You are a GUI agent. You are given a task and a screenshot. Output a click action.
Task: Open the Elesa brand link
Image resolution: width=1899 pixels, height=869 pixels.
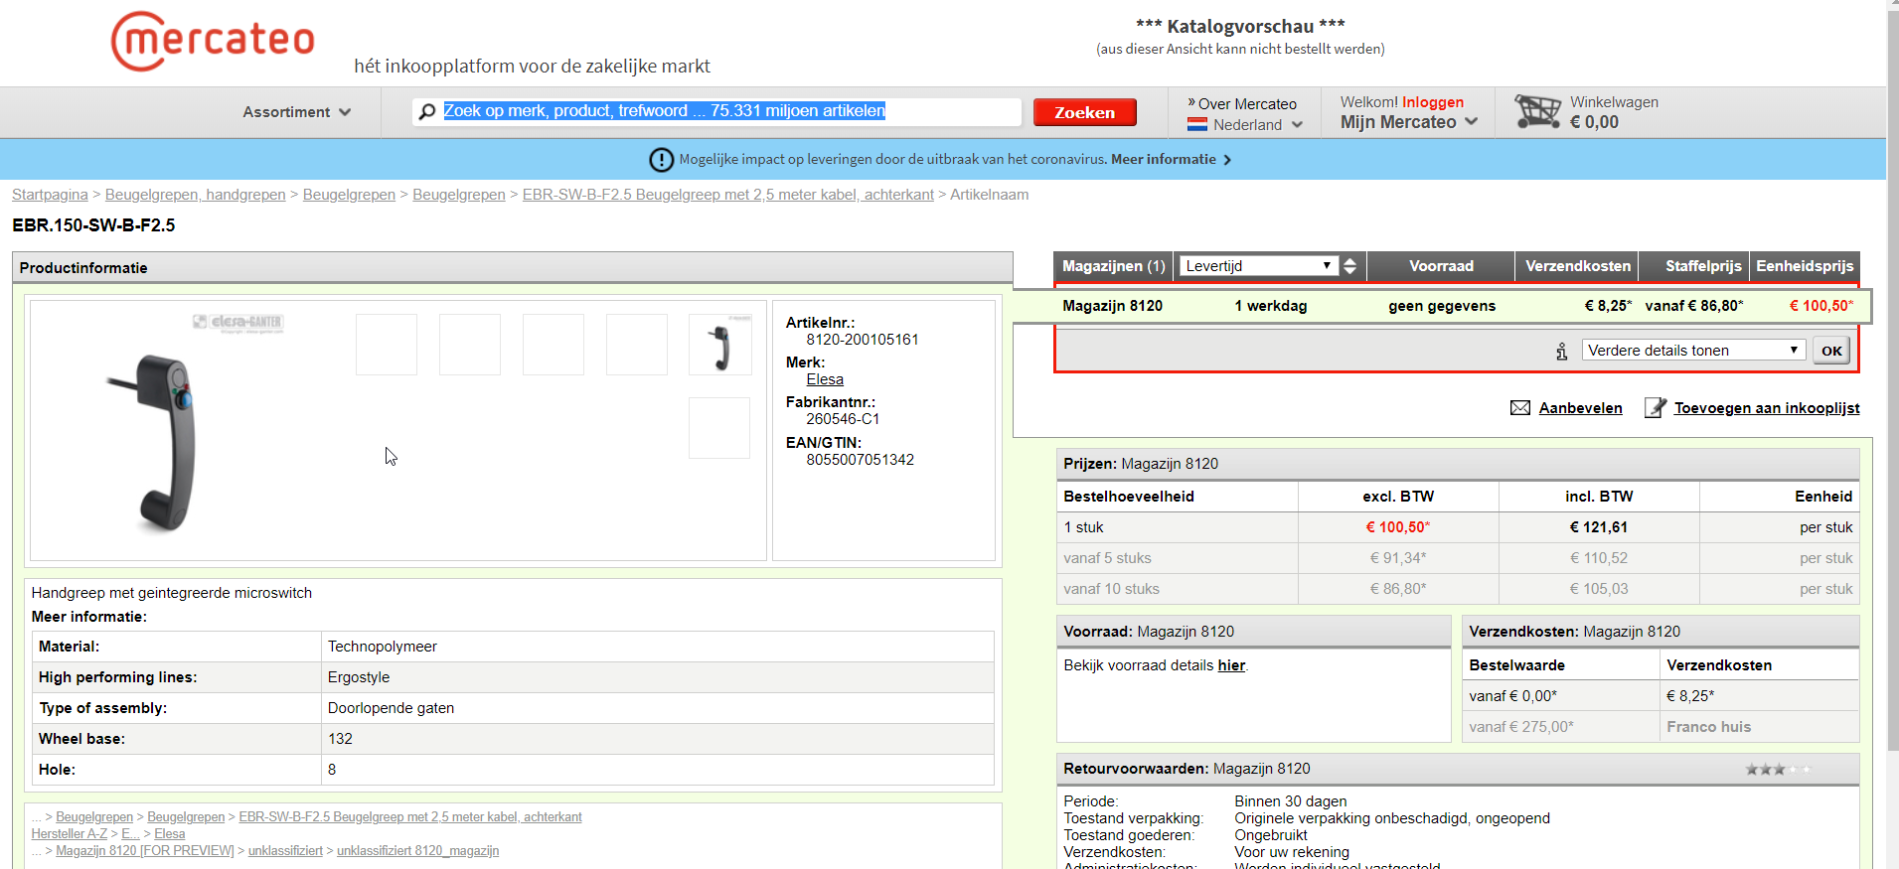click(x=825, y=379)
